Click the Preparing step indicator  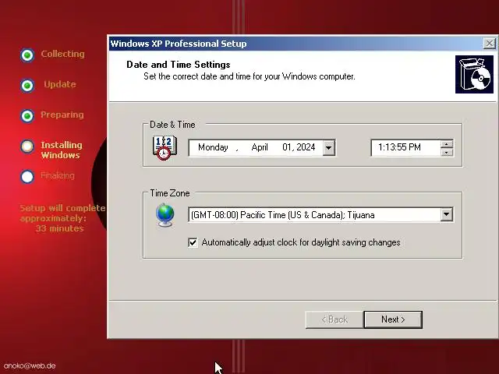click(x=27, y=116)
